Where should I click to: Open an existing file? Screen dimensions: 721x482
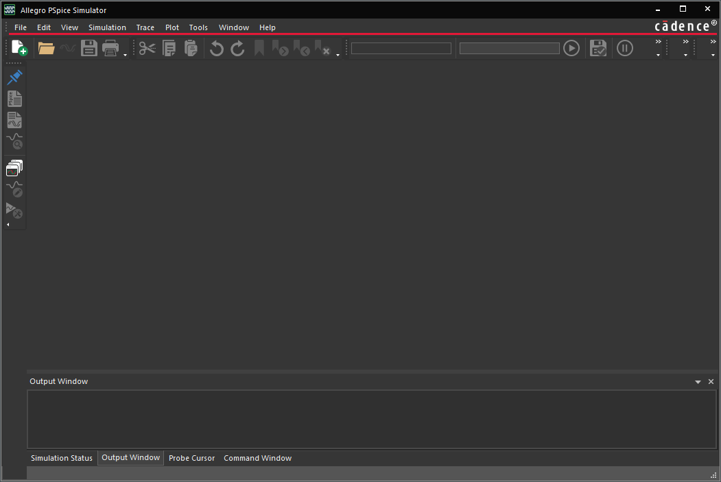click(46, 48)
